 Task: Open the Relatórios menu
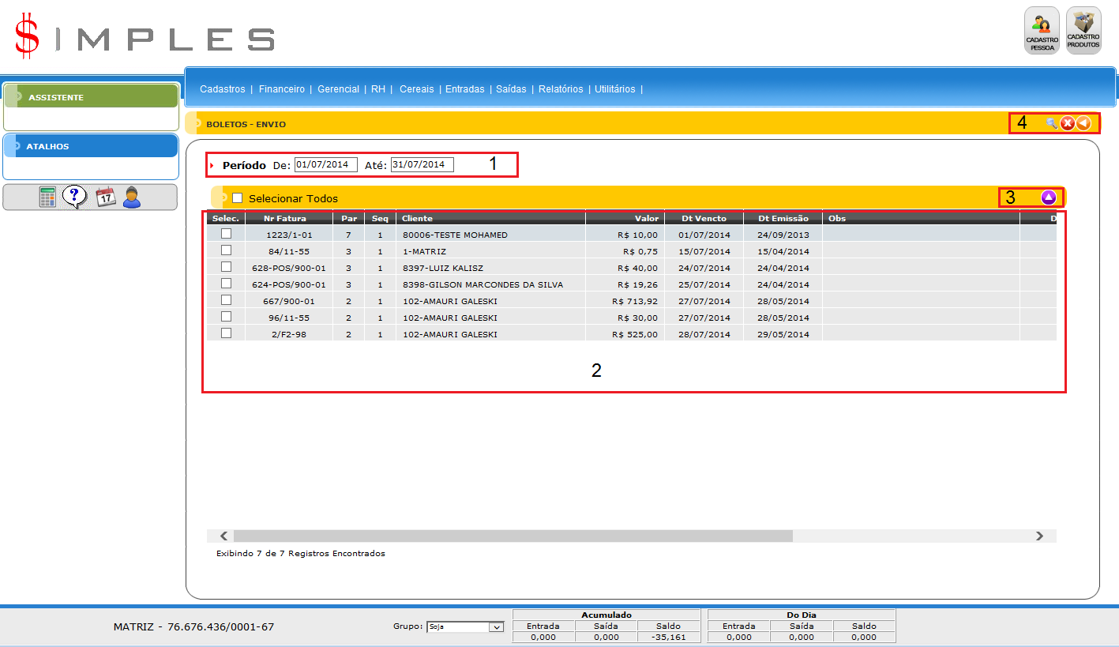560,89
